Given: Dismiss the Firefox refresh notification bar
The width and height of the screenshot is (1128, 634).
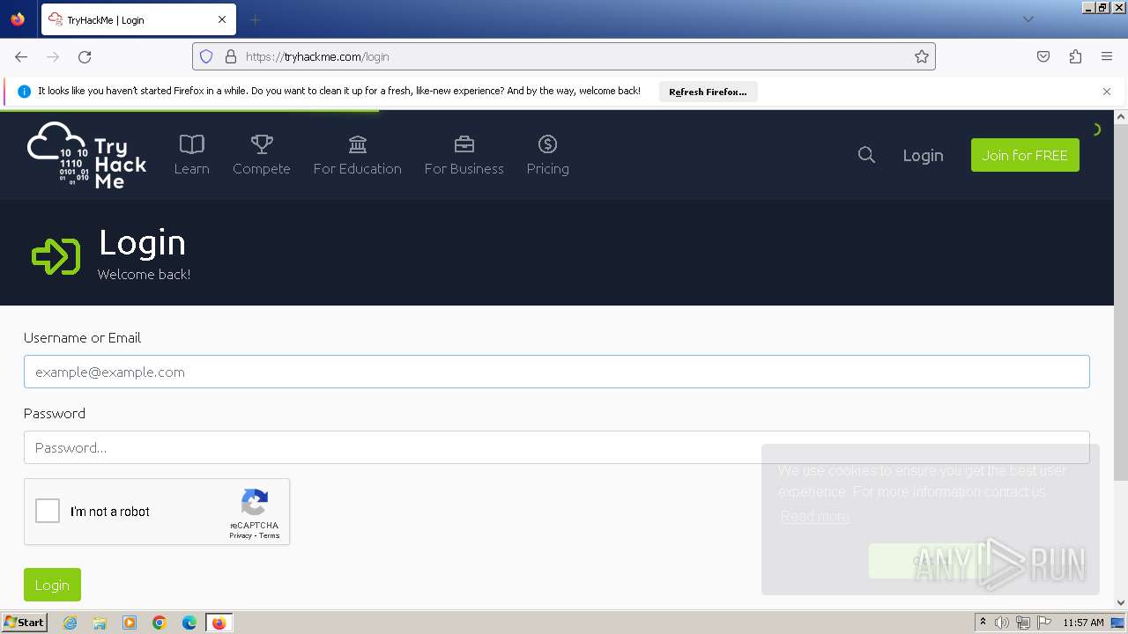Looking at the screenshot, I should click(x=1107, y=92).
